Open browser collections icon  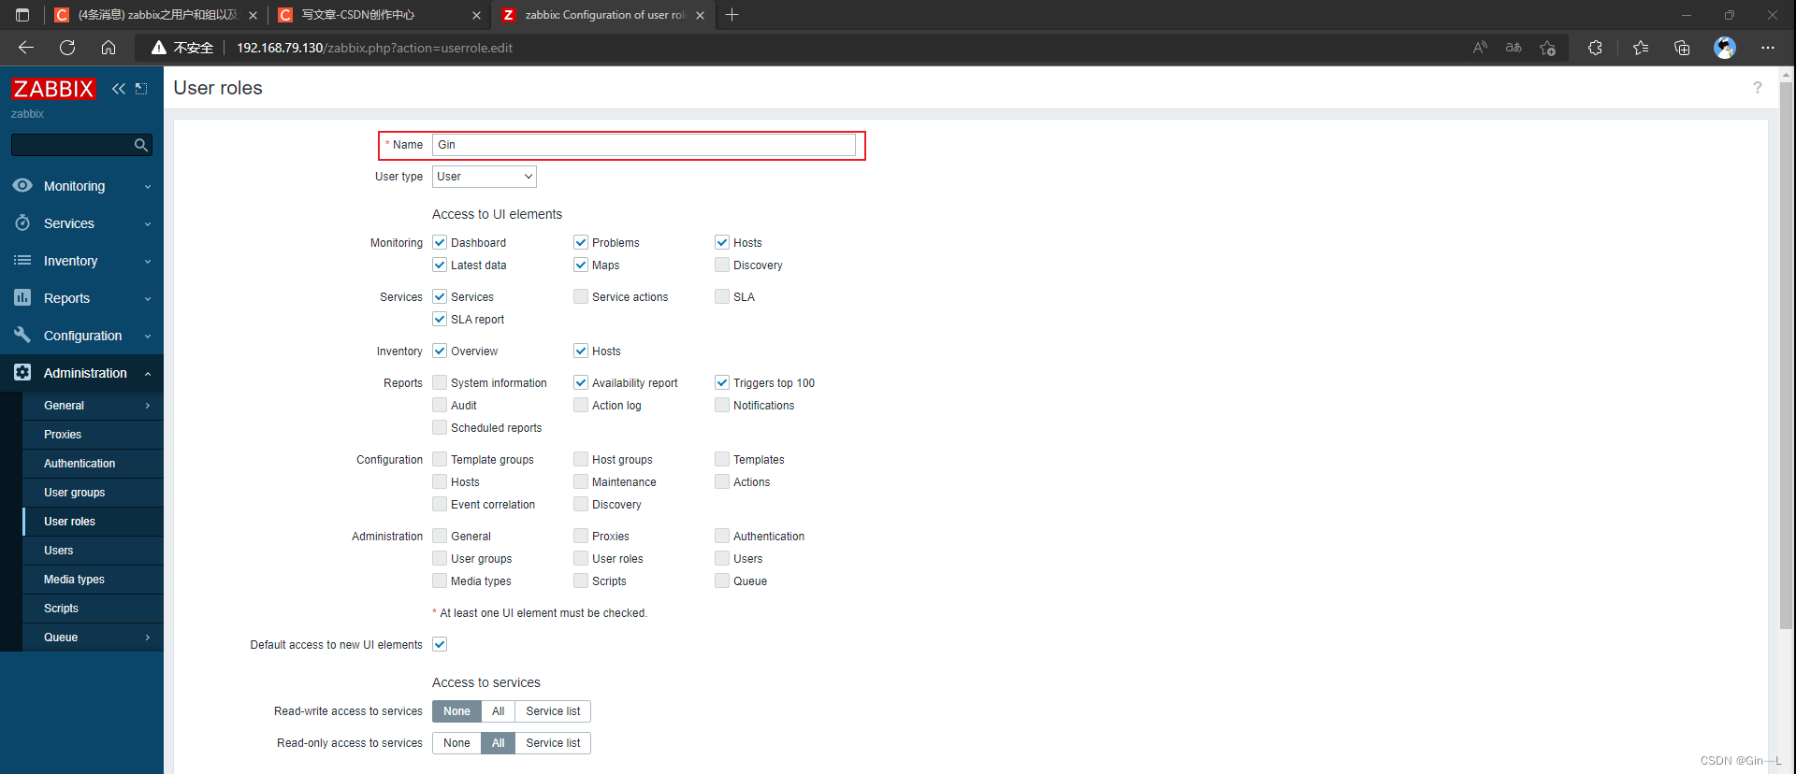click(1682, 48)
